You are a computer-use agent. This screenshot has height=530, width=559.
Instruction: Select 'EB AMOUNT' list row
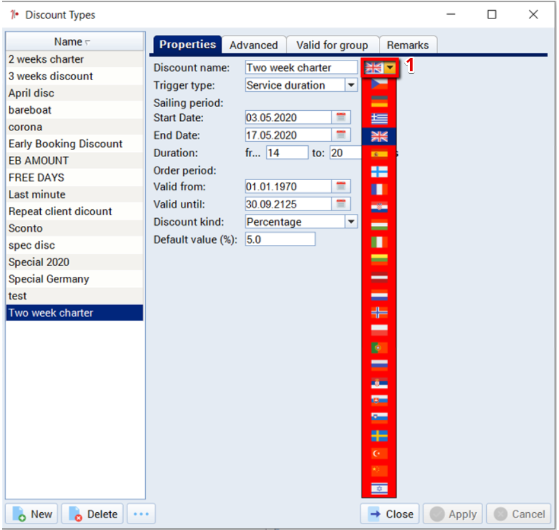(74, 160)
